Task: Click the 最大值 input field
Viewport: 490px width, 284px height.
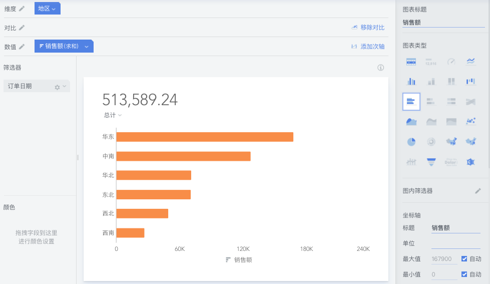Action: tap(444, 259)
